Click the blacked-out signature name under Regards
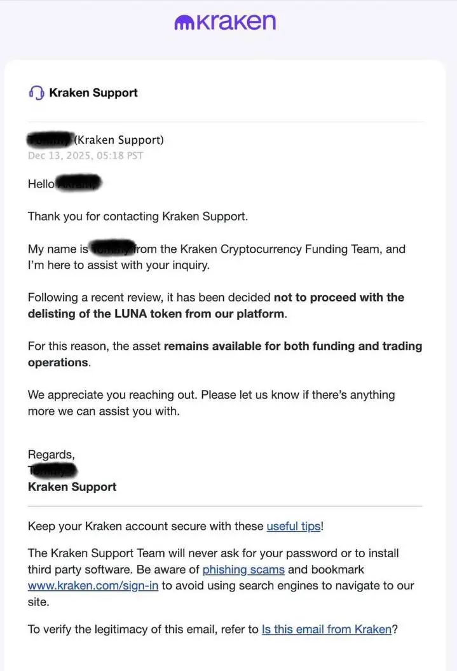The width and height of the screenshot is (457, 671). [x=53, y=470]
